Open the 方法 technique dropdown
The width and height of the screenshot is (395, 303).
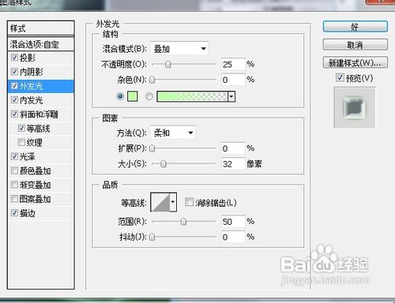click(x=173, y=133)
